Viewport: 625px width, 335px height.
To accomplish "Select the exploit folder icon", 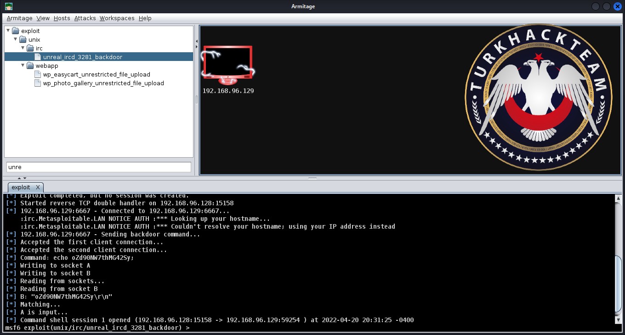I will tap(16, 31).
